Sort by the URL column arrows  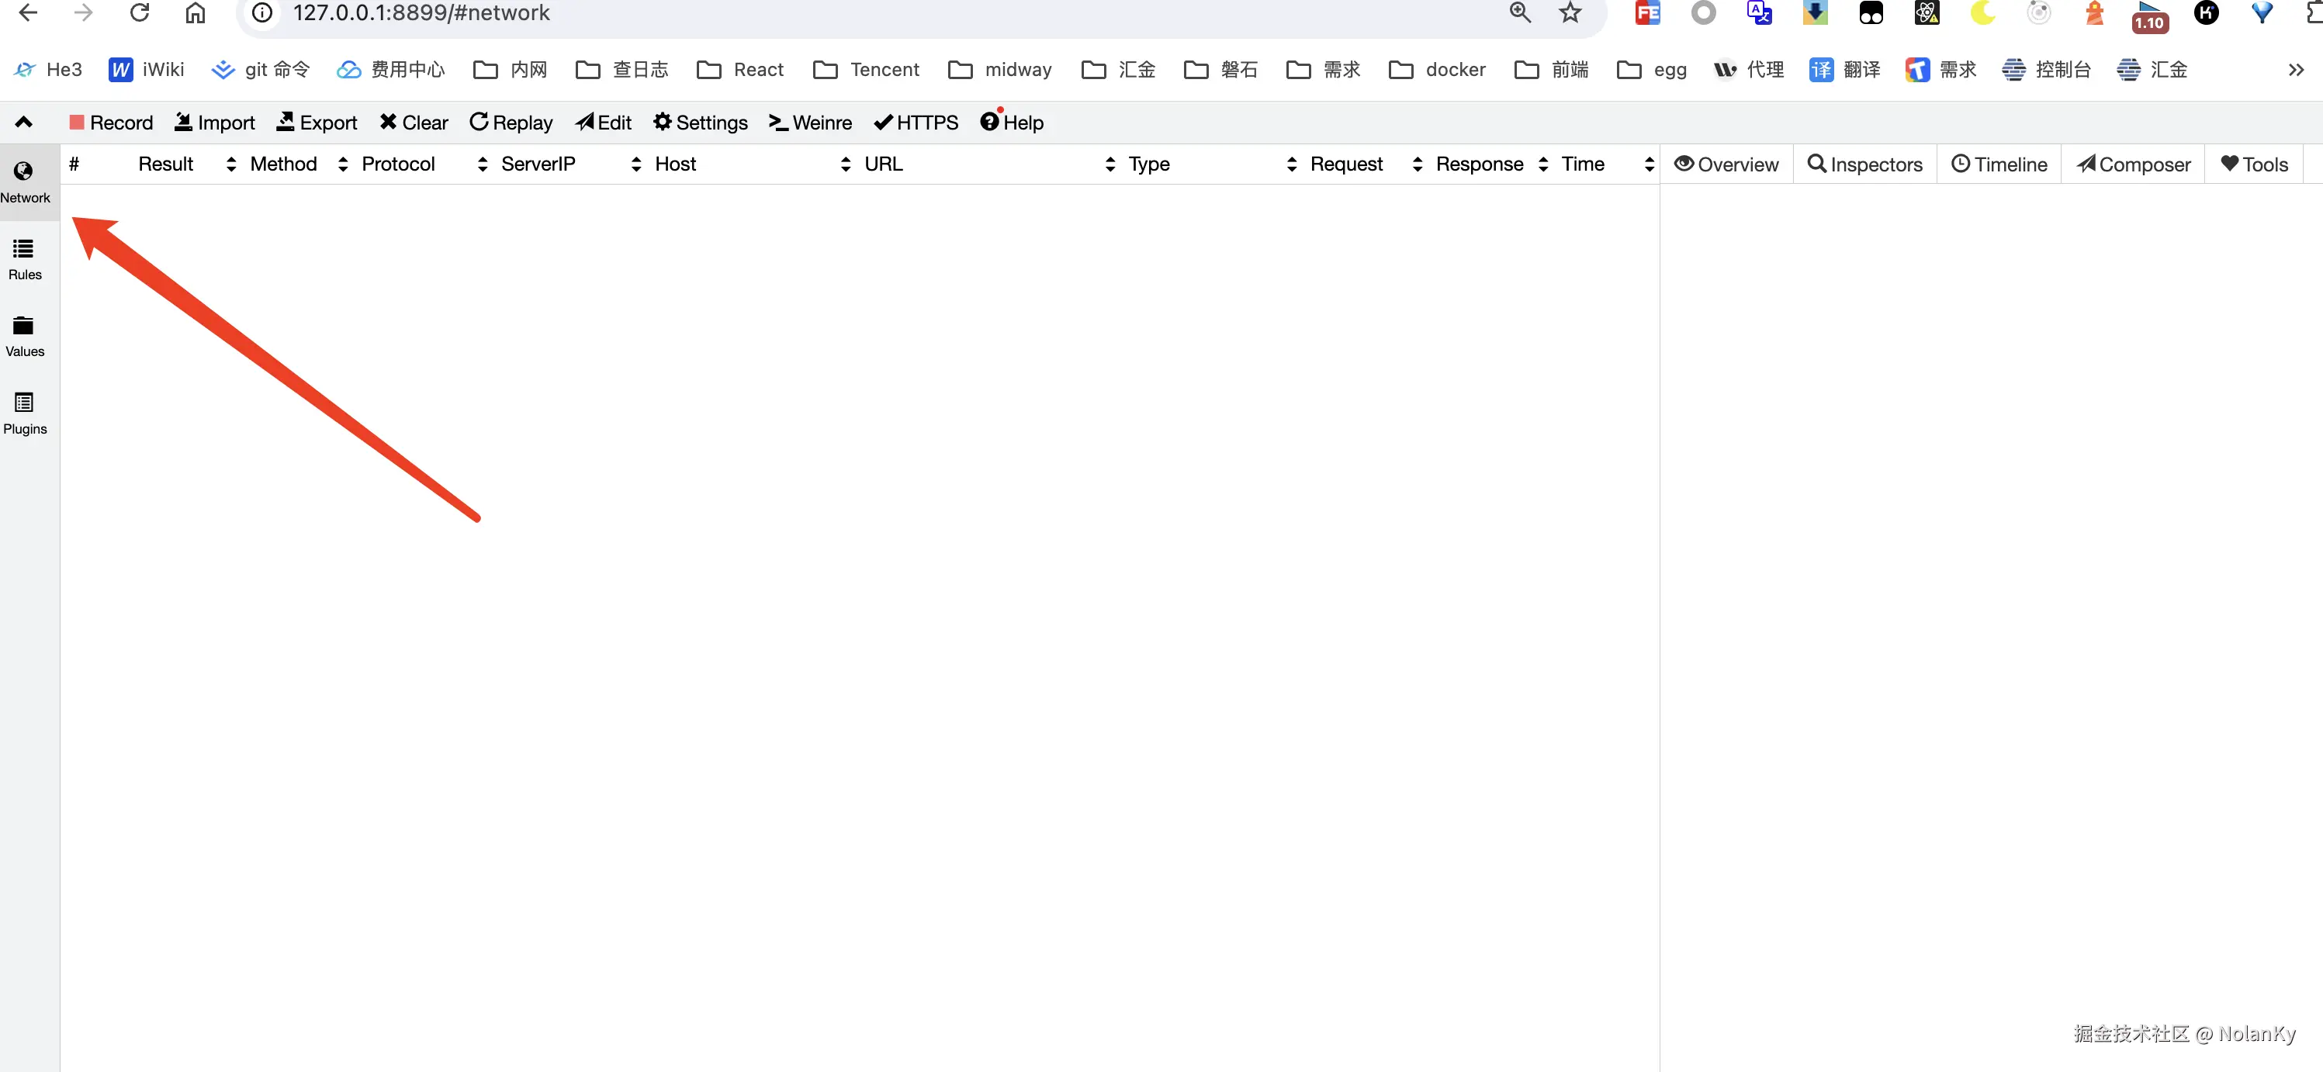pyautogui.click(x=1110, y=164)
